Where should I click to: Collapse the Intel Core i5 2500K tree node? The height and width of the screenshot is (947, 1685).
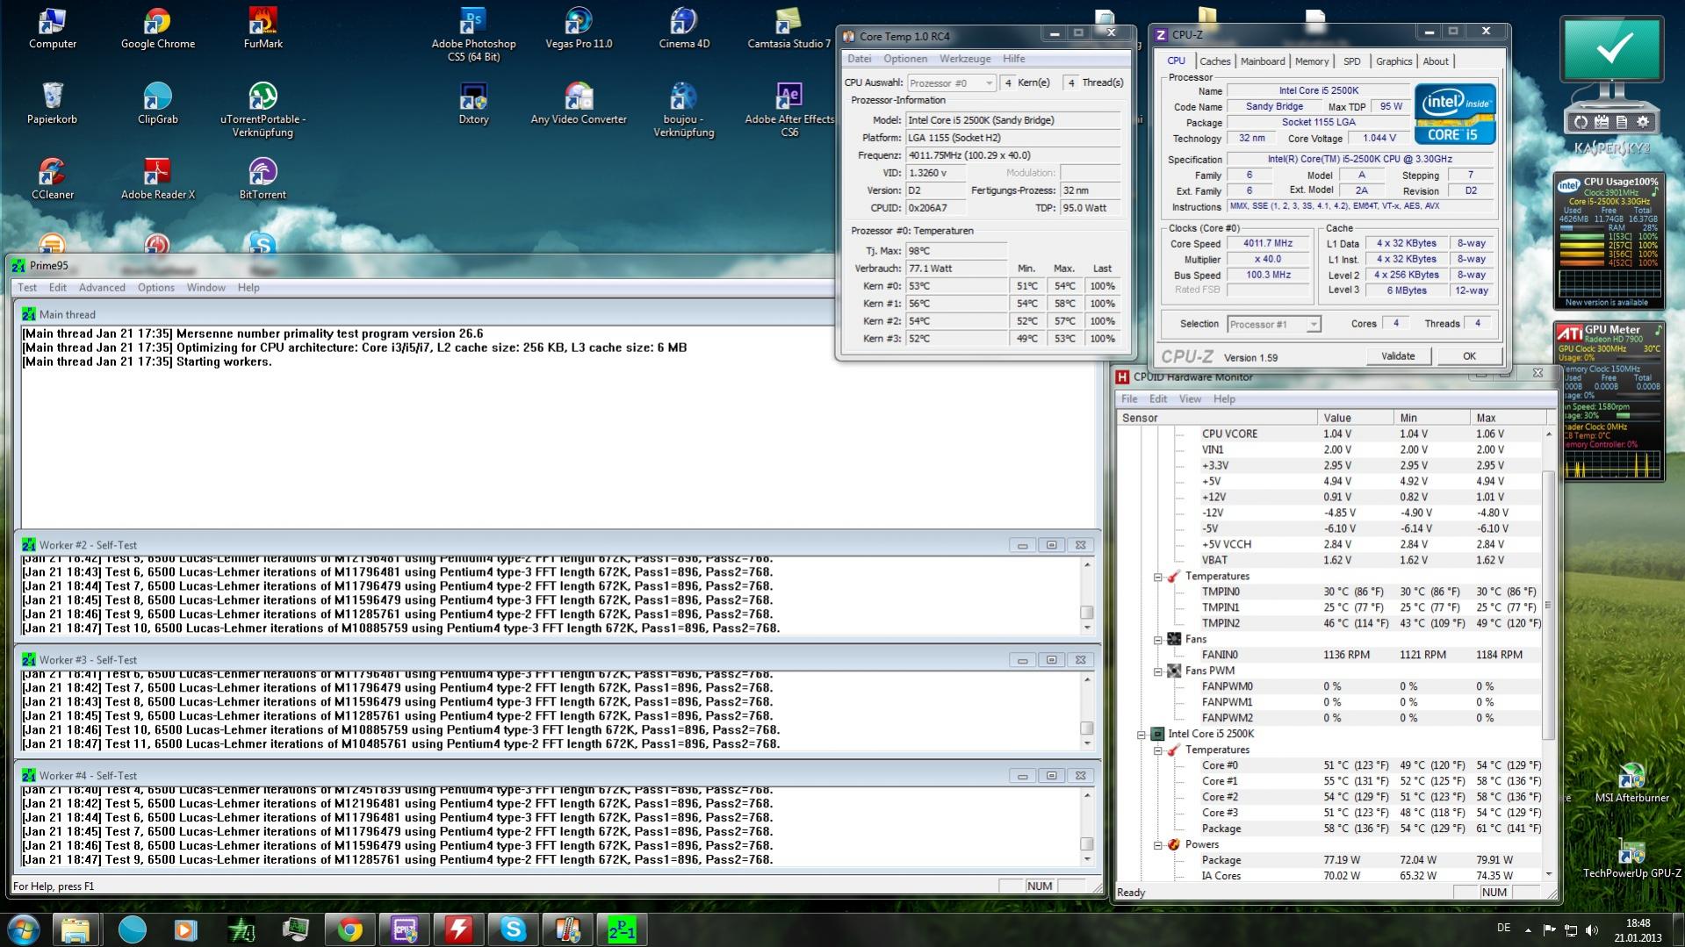tap(1141, 734)
